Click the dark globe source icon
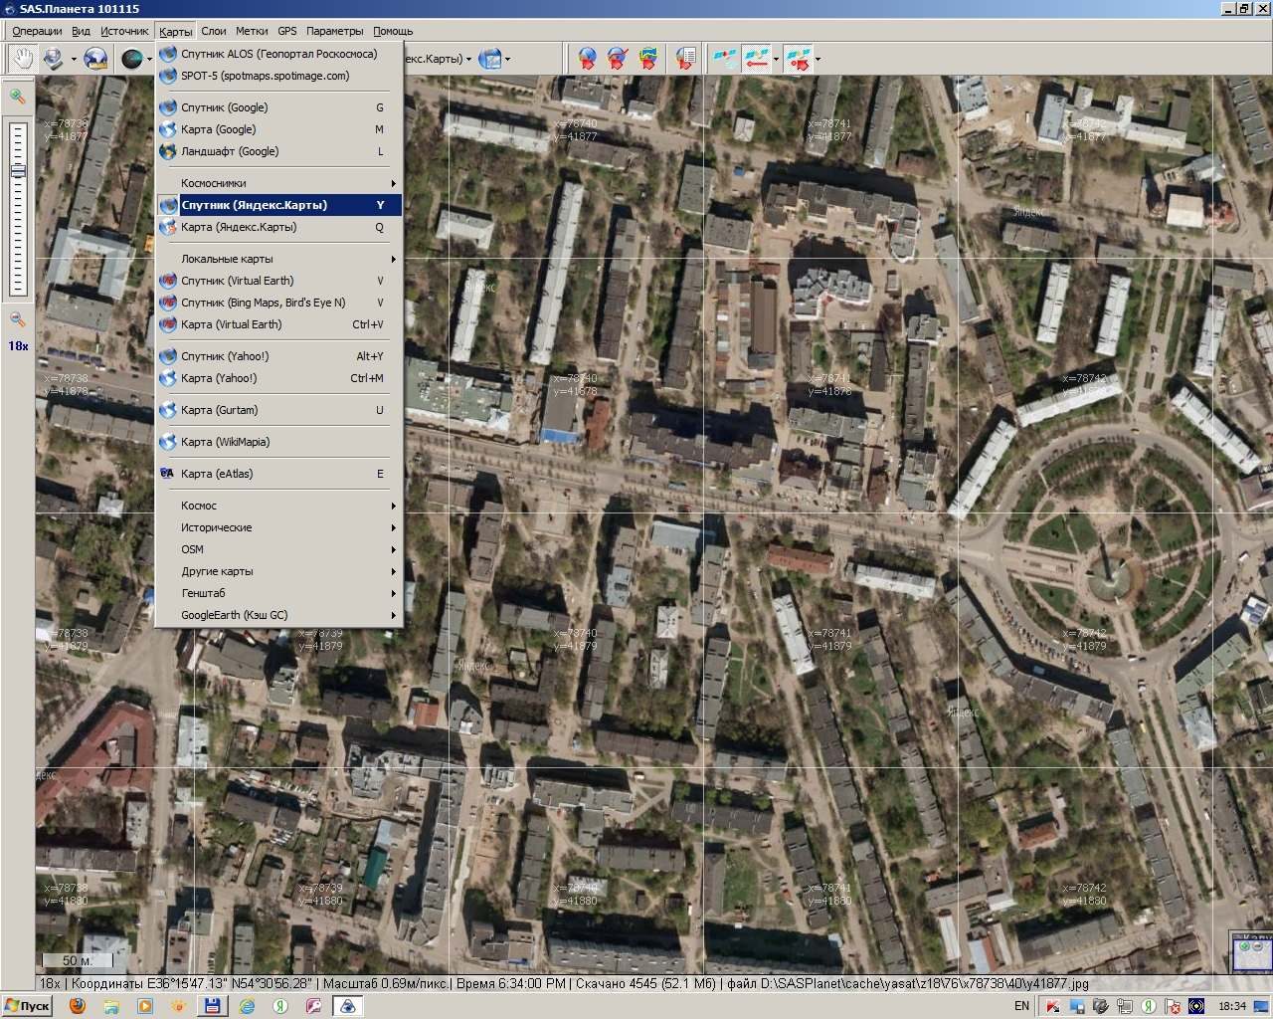This screenshot has width=1273, height=1019. point(131,59)
